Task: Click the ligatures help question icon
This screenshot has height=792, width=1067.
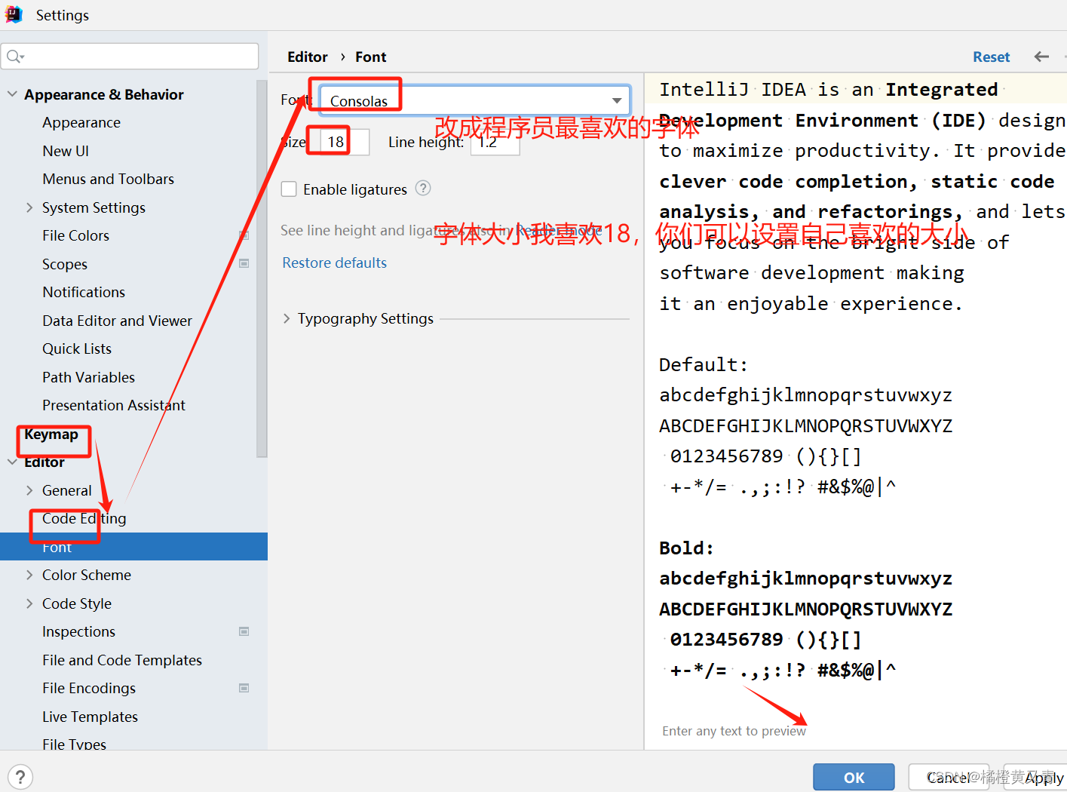Action: pyautogui.click(x=423, y=189)
